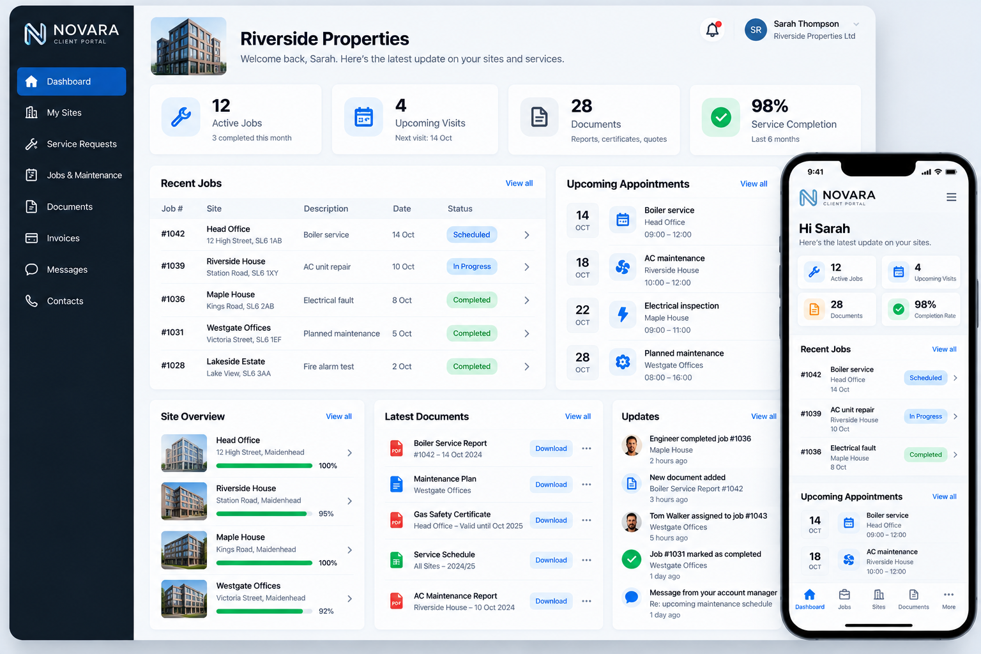Screen dimensions: 981x654
Task: Open the phone's #1039 job chevron
Action: pos(955,416)
